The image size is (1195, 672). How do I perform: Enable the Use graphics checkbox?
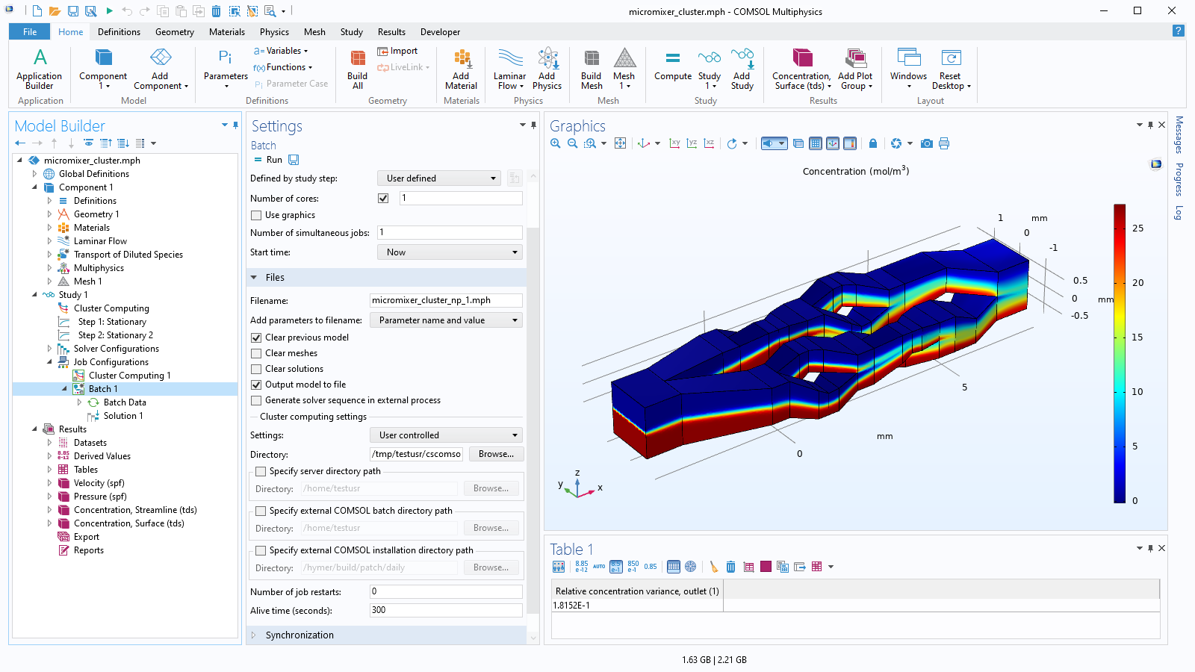[257, 215]
